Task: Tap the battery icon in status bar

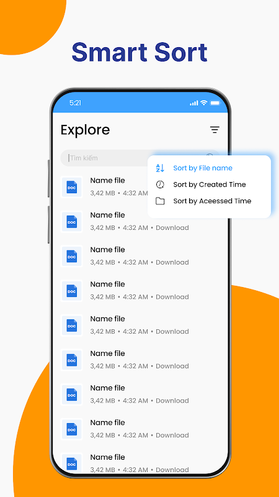Action: pyautogui.click(x=215, y=103)
